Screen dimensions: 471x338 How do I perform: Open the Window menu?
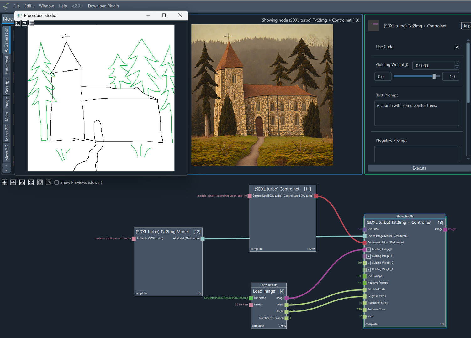tap(46, 6)
